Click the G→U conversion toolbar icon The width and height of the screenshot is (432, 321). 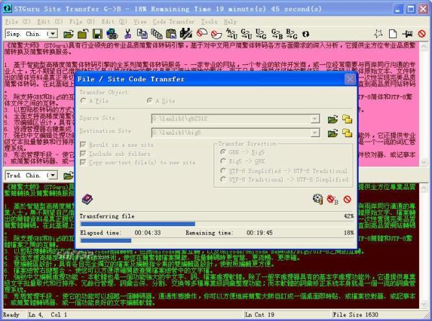point(246,34)
